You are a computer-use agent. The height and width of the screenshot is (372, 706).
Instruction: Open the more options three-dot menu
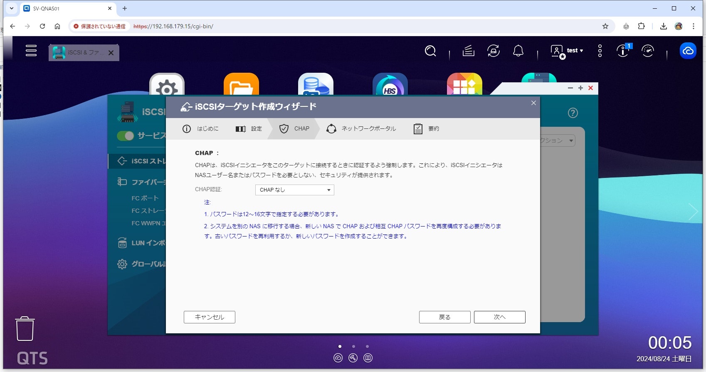tap(600, 51)
